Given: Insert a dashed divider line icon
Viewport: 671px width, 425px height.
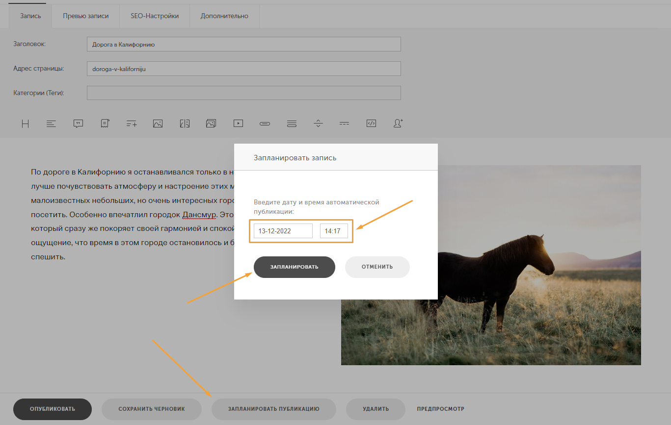Looking at the screenshot, I should 344,124.
